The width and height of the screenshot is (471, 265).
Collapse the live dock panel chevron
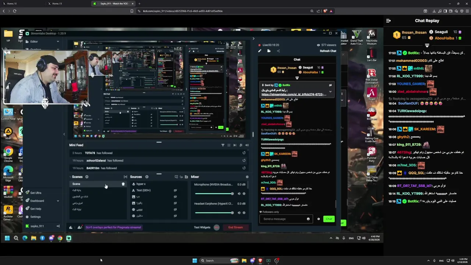[254, 39]
